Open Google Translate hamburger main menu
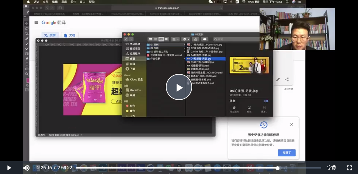The width and height of the screenshot is (358, 174). tap(36, 23)
